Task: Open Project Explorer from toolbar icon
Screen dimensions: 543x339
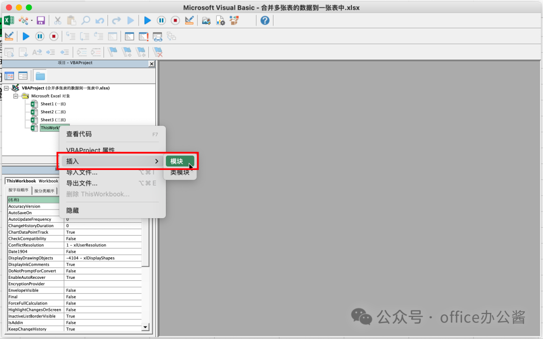Action: (206, 21)
